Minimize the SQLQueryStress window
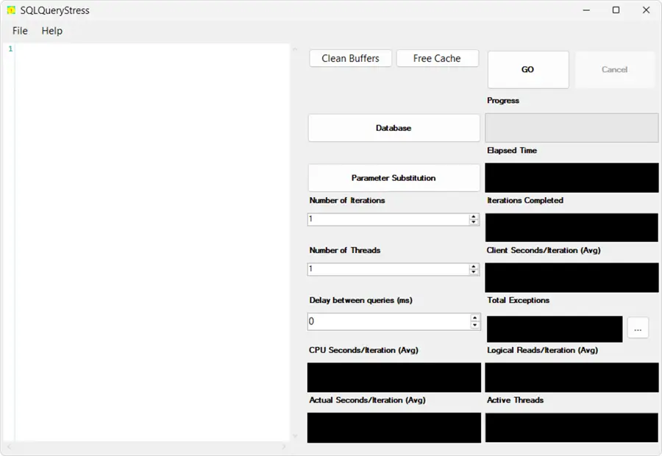662x456 pixels. [x=586, y=10]
